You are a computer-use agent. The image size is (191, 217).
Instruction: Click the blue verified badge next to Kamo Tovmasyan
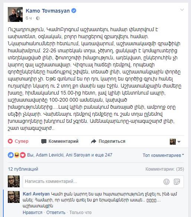[x=74, y=11]
